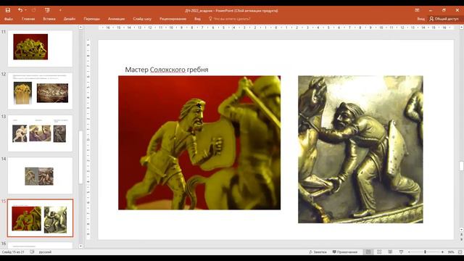Switch to the Вид ribbon tab
This screenshot has height=261, width=464.
pyautogui.click(x=197, y=19)
